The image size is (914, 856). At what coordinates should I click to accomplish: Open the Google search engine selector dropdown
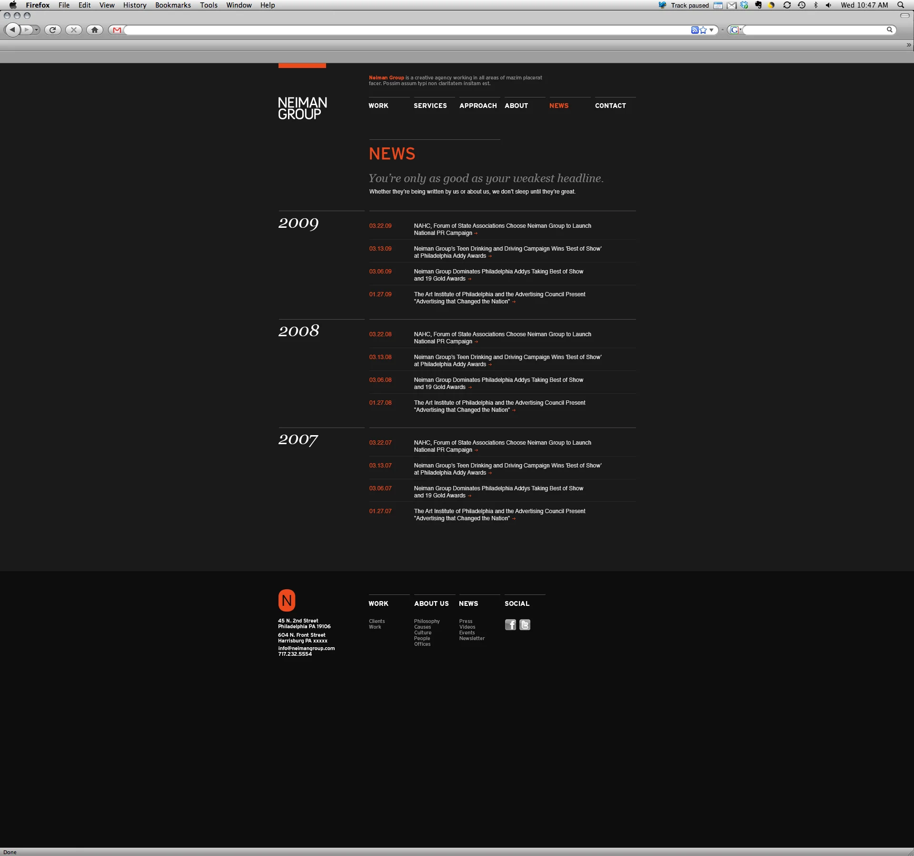click(736, 30)
